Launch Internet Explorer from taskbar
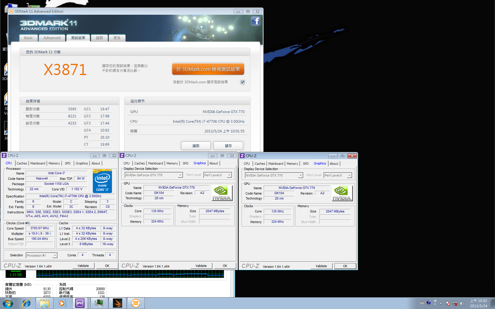 point(27,303)
